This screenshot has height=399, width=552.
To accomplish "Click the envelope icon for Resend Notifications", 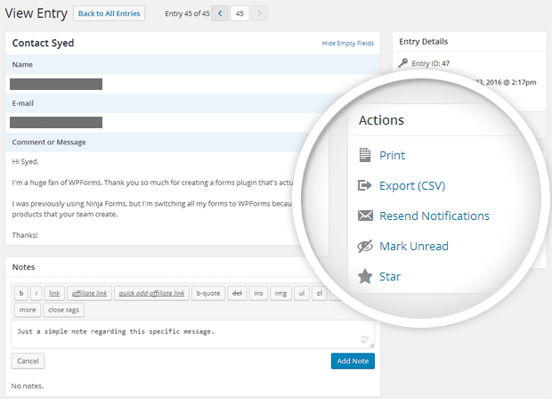I will [365, 216].
